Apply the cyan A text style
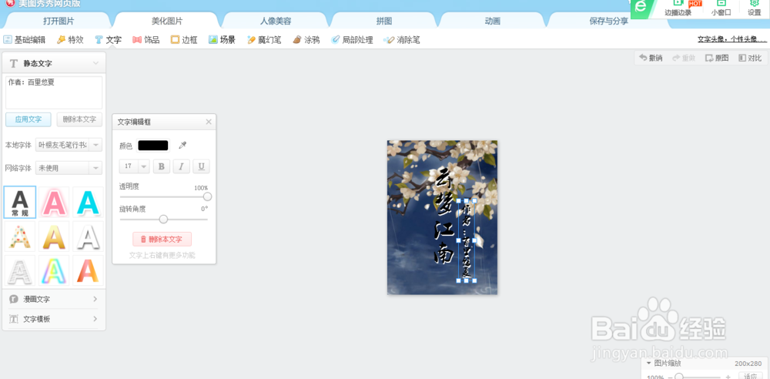770x379 pixels. click(x=88, y=202)
